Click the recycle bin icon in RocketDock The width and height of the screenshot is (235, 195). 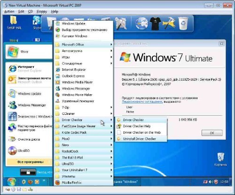pos(183,23)
